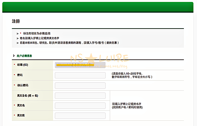Click the 英文名 field label

click(21, 105)
